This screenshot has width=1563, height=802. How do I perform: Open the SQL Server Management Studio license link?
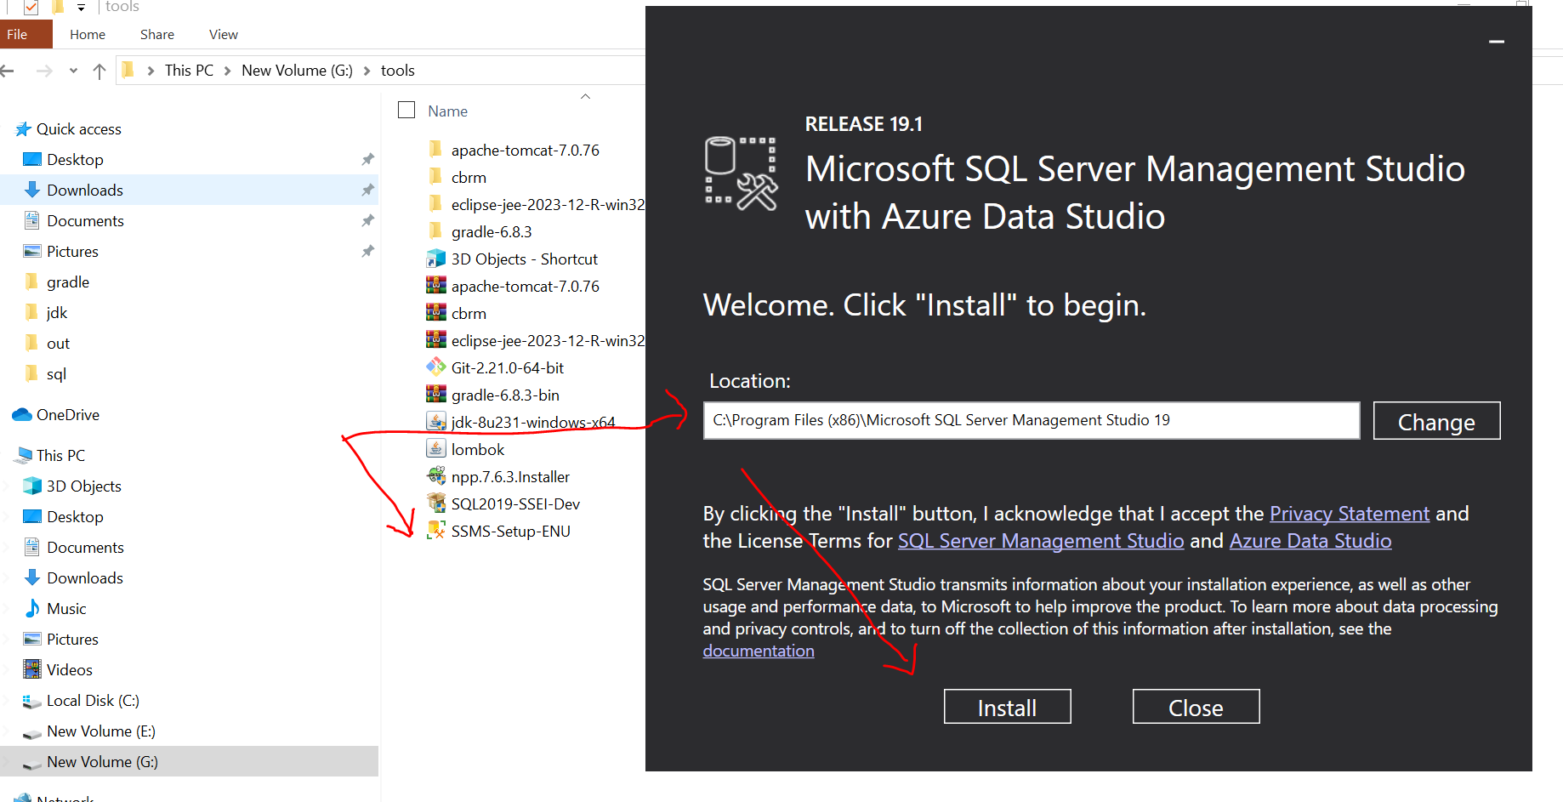1041,541
